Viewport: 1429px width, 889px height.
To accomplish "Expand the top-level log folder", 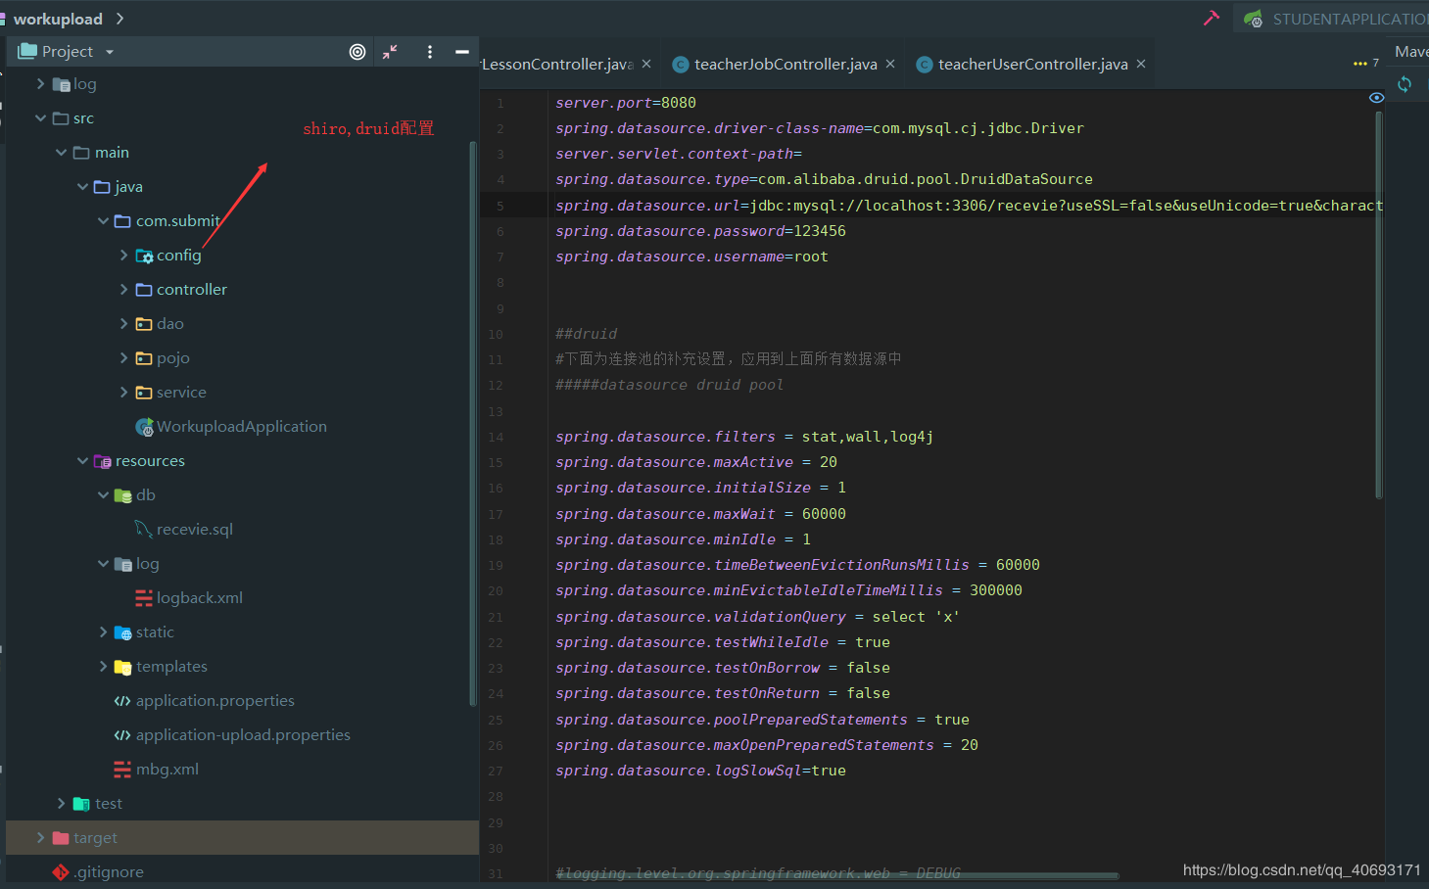I will (x=40, y=84).
